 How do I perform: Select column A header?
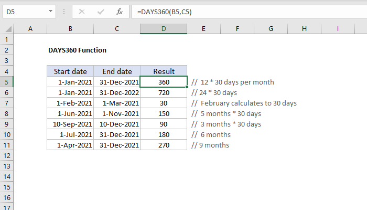point(30,29)
